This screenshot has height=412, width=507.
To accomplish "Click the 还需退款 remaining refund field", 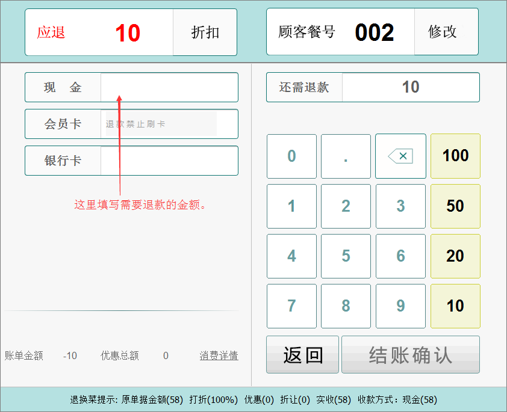I will pos(410,88).
